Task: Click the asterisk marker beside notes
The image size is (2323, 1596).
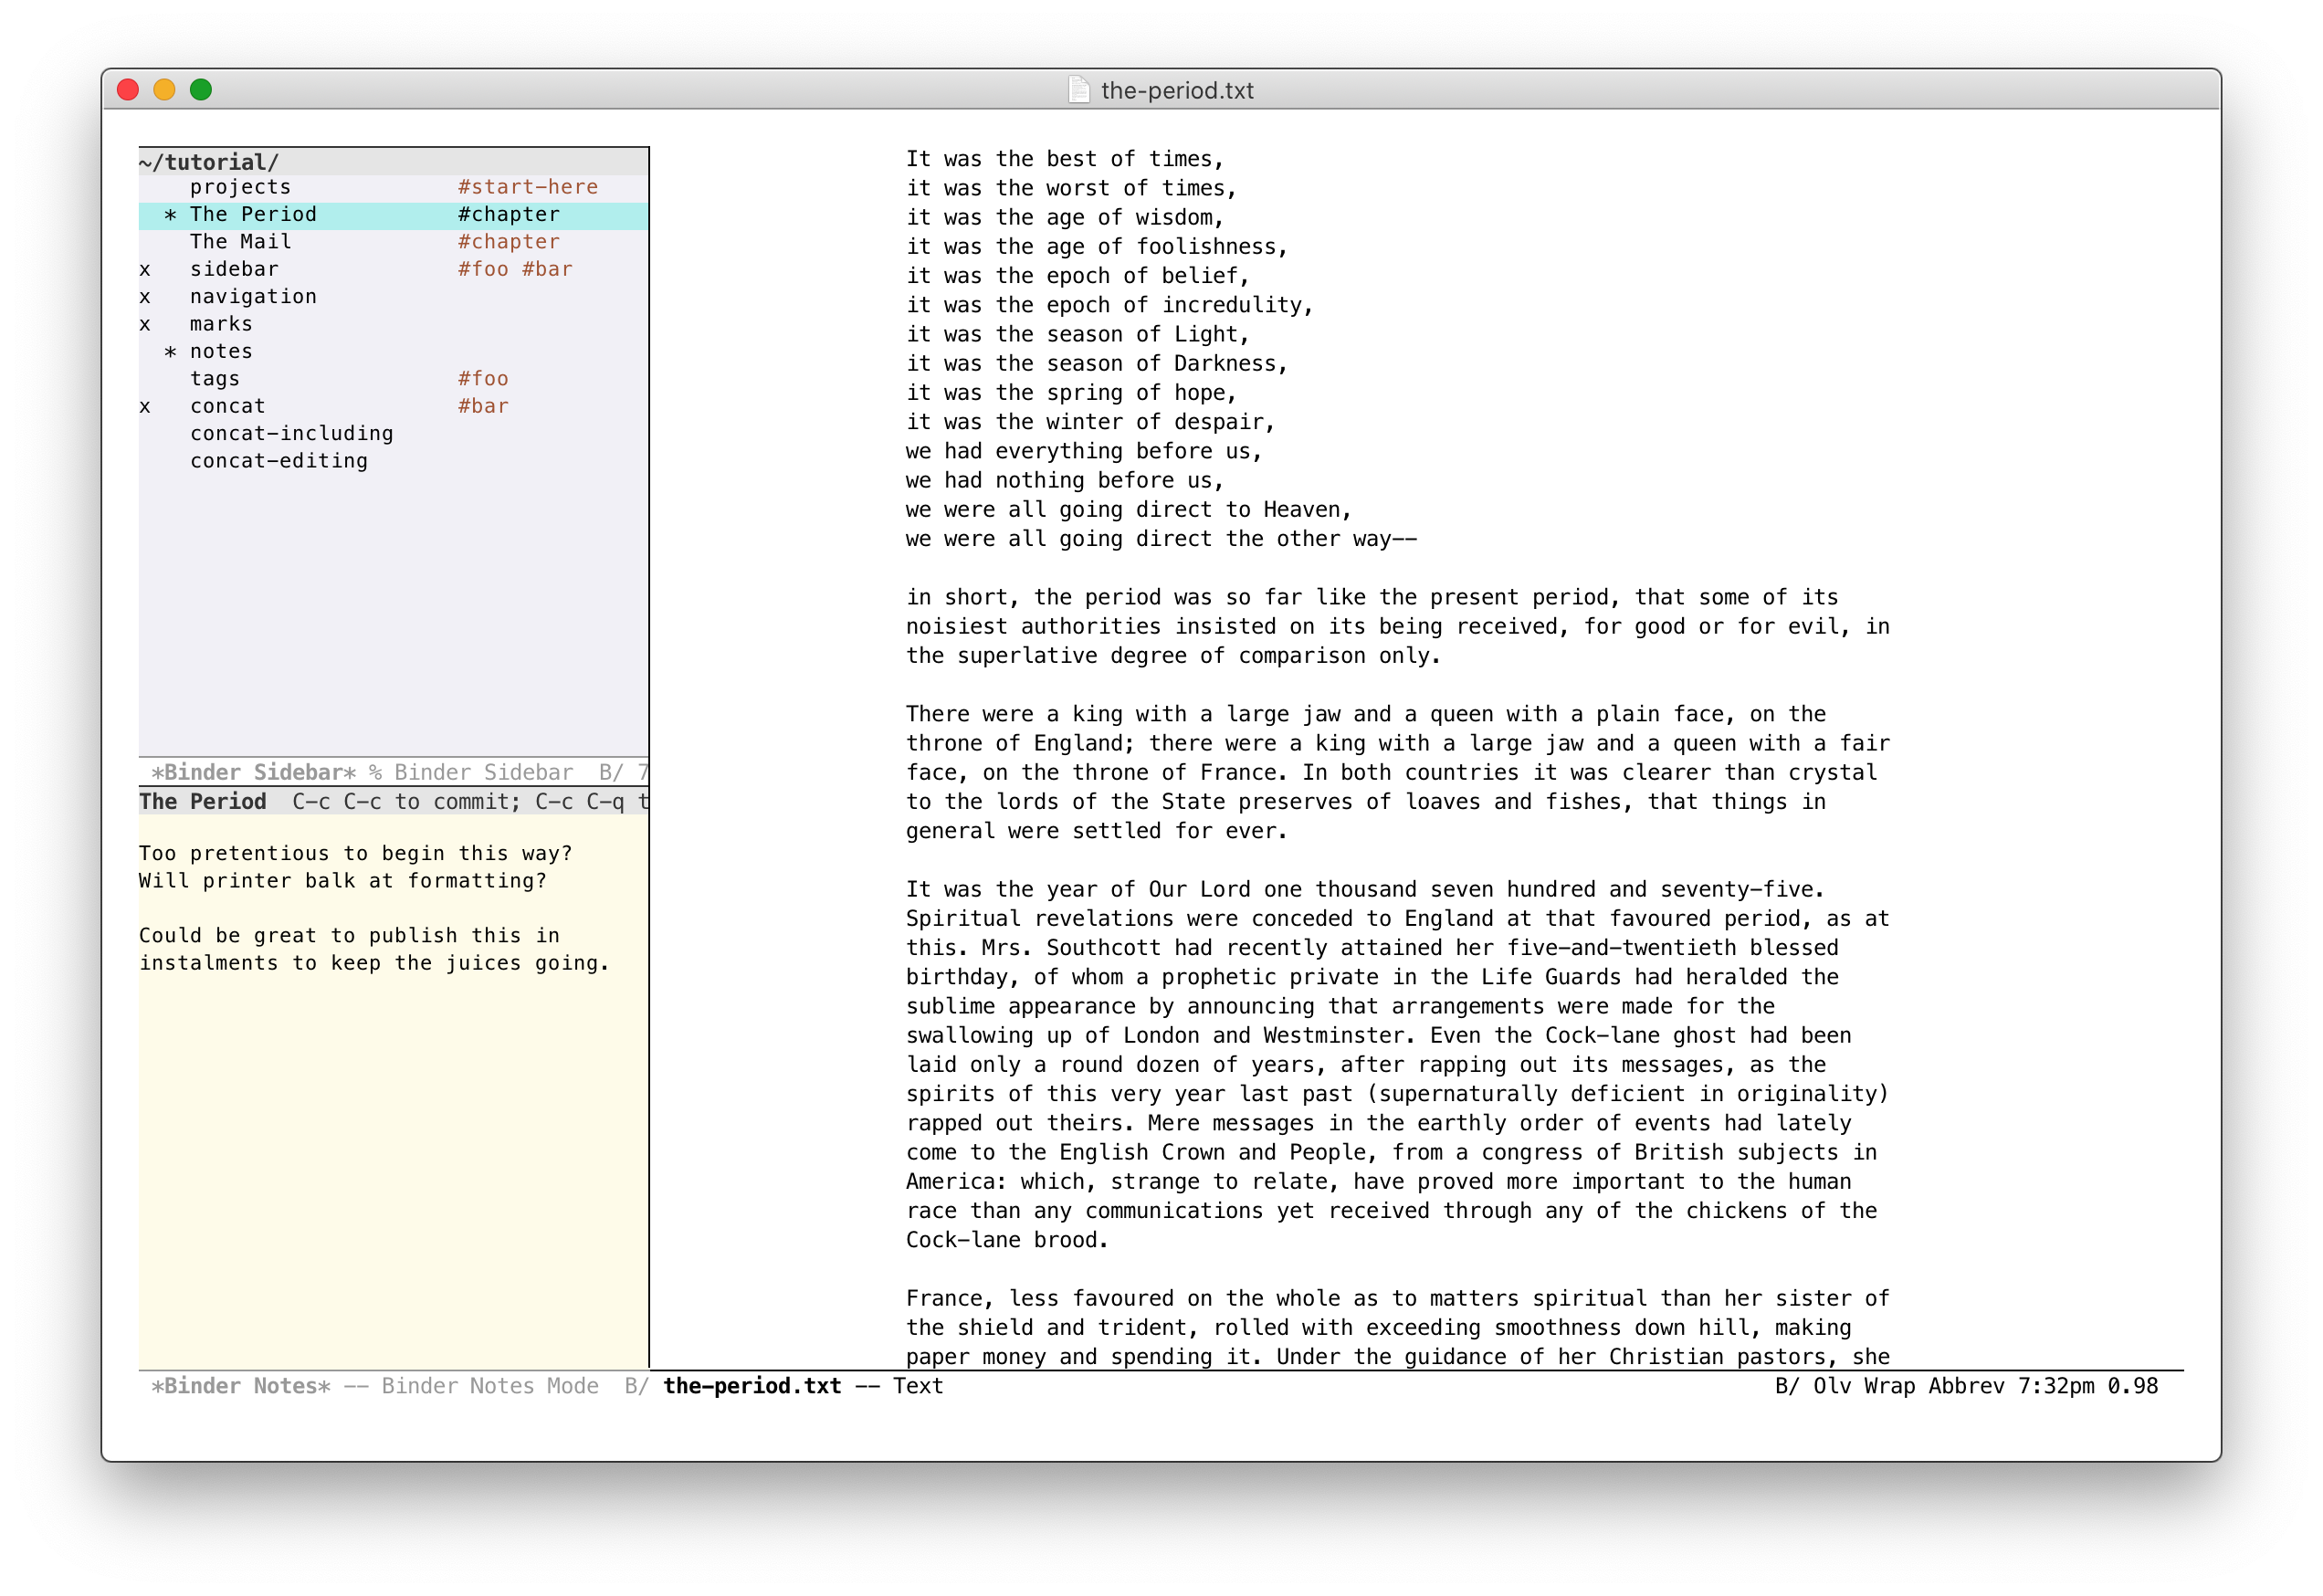Action: pyautogui.click(x=170, y=352)
